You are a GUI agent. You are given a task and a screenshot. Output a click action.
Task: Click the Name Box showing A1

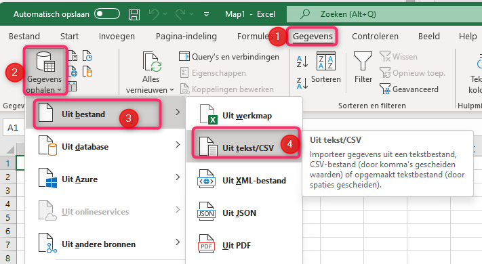[x=14, y=127]
